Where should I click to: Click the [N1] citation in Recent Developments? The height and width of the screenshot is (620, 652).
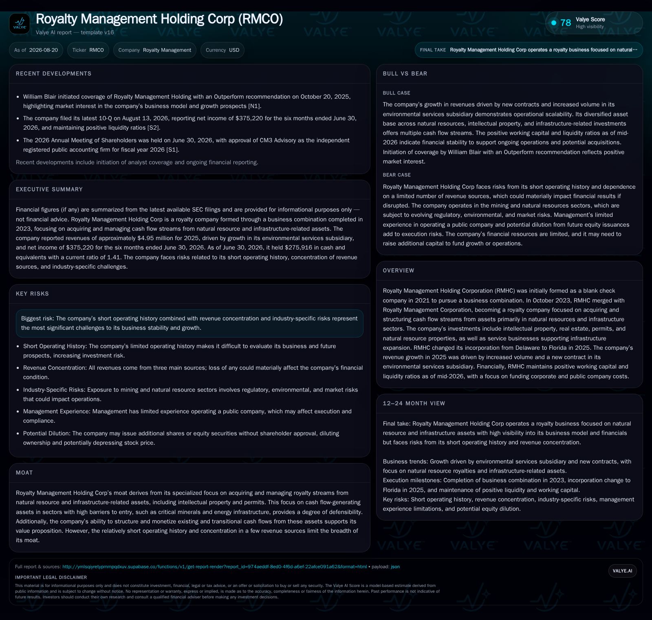tap(254, 106)
